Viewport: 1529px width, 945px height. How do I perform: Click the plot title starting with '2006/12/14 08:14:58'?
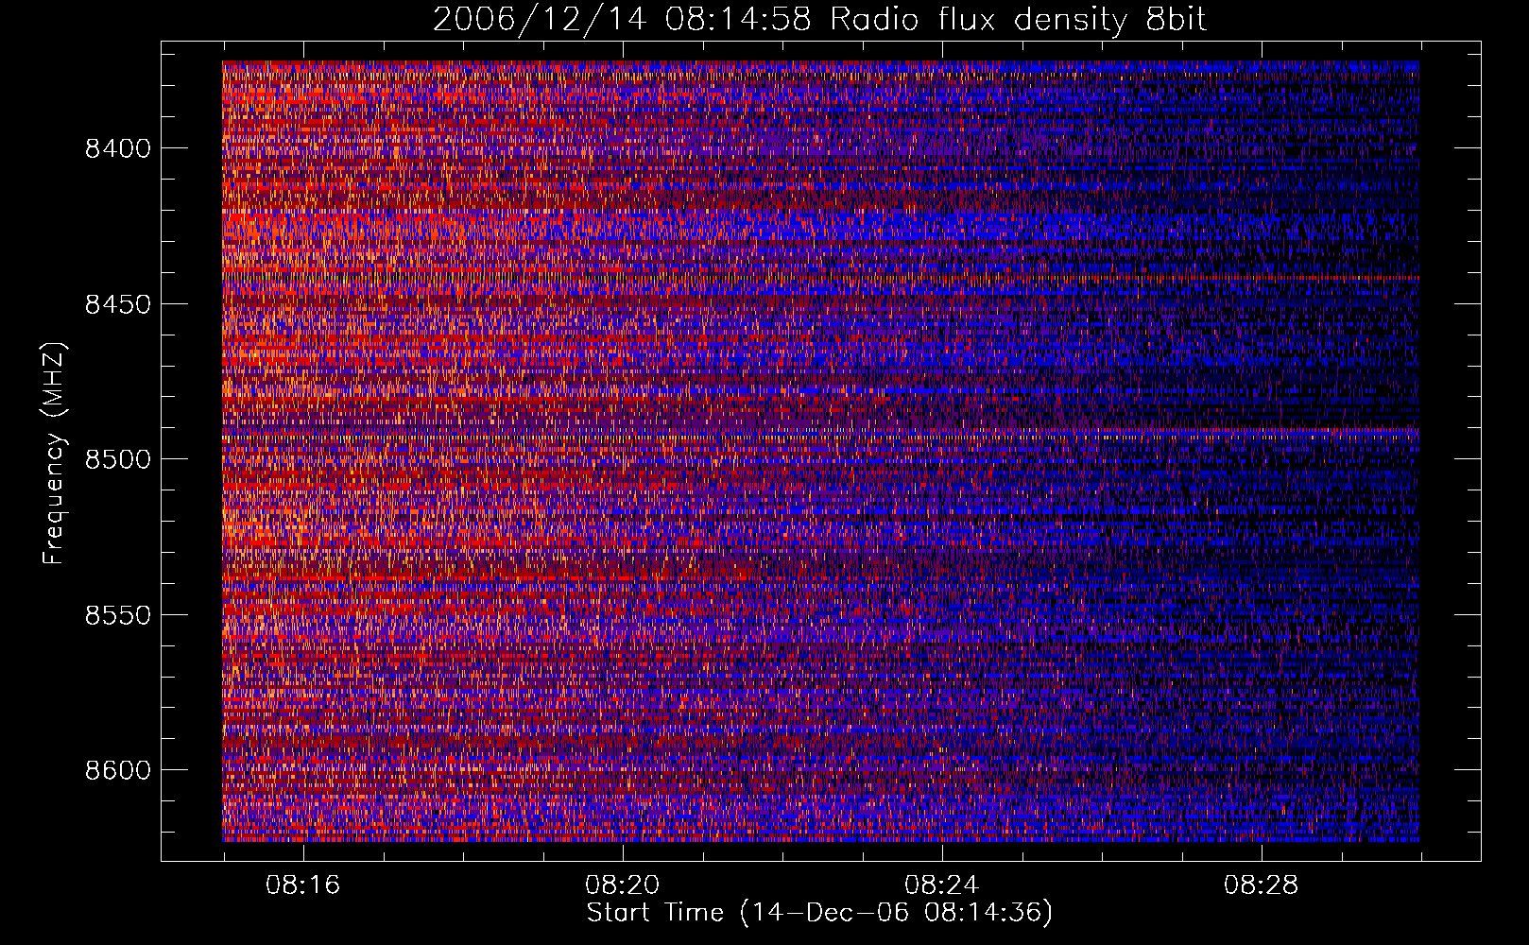[819, 20]
